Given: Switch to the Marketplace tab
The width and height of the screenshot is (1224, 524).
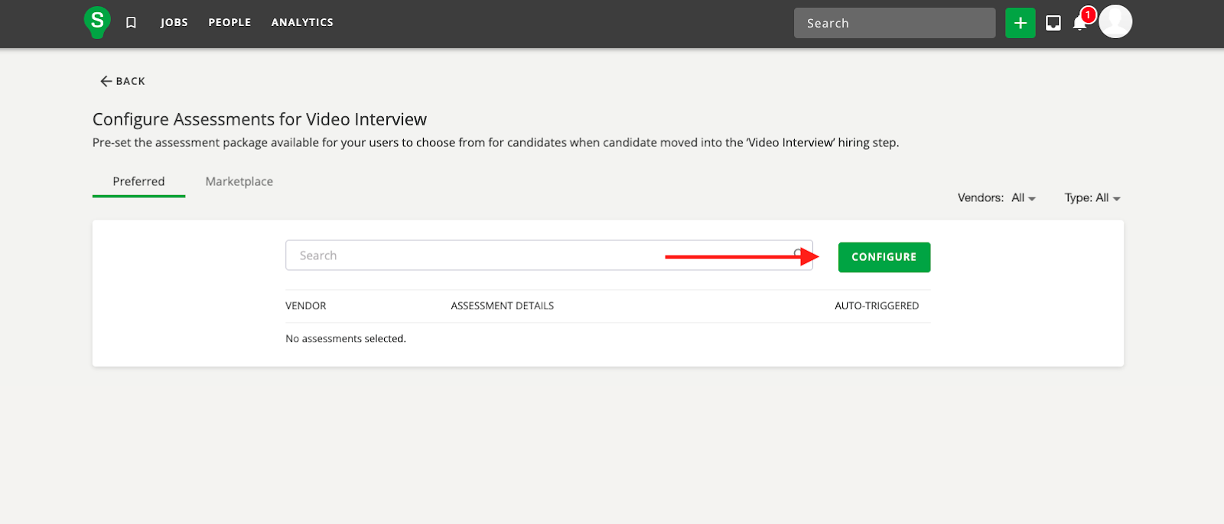Looking at the screenshot, I should (239, 181).
